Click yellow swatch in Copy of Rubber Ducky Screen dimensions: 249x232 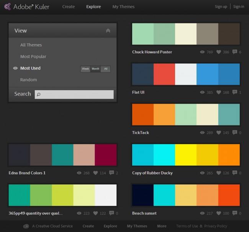[x=186, y=155]
